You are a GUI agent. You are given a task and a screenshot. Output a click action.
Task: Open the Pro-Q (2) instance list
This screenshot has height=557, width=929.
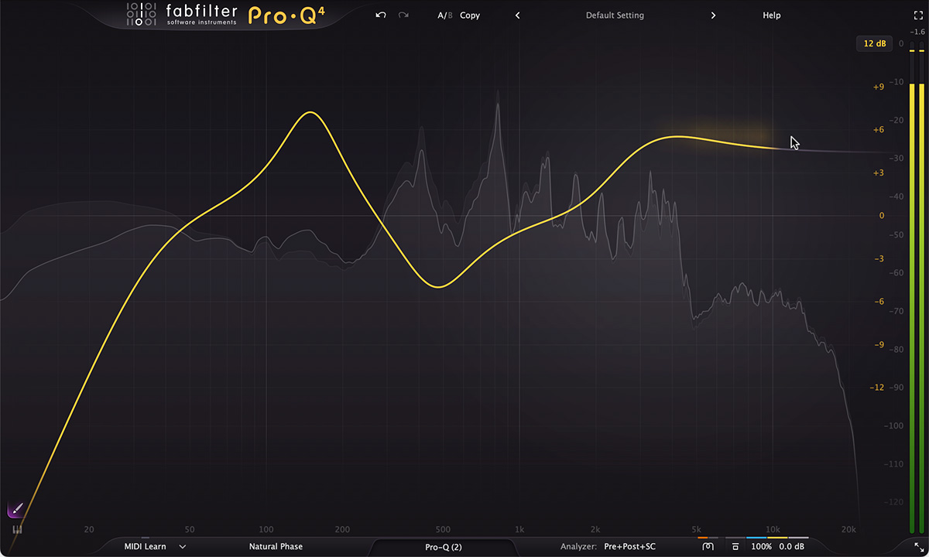(x=444, y=547)
